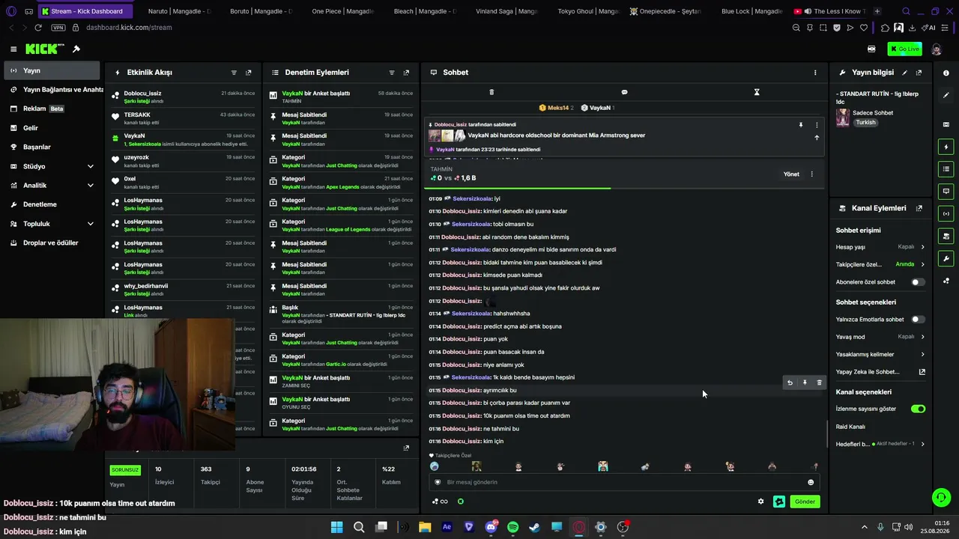Toggle Abonelere özel sohbet switch
Screen dimensions: 959x539
click(x=918, y=282)
